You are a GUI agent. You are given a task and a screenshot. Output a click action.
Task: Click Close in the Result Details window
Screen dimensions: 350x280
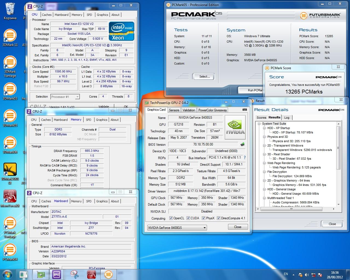click(332, 224)
